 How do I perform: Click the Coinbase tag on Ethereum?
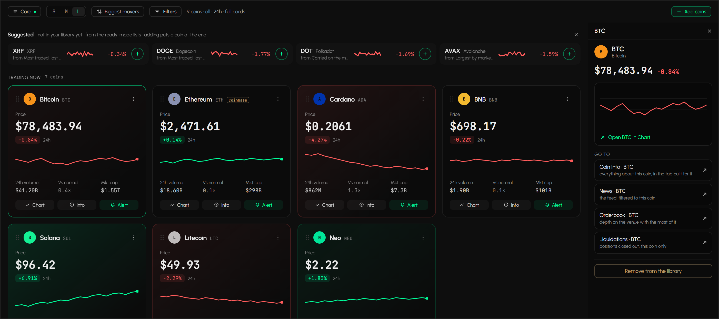(x=238, y=100)
